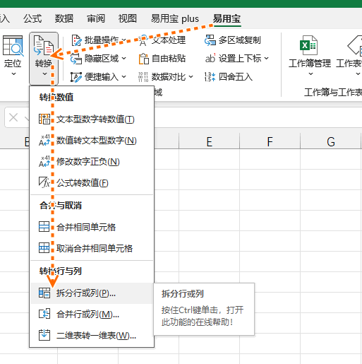Open the 工作簿管理 workbook management icon
This screenshot has width=362, height=364.
tap(308, 45)
